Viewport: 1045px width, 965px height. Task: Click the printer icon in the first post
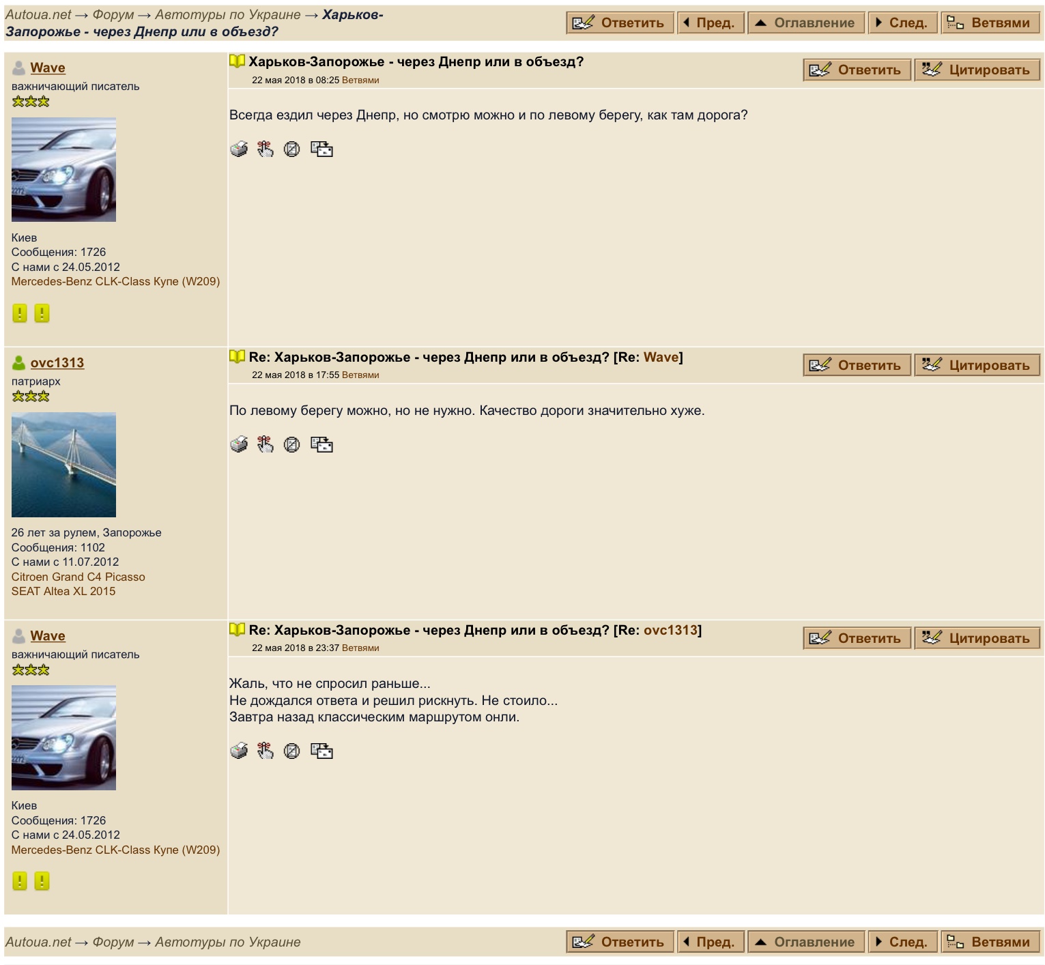pos(239,149)
